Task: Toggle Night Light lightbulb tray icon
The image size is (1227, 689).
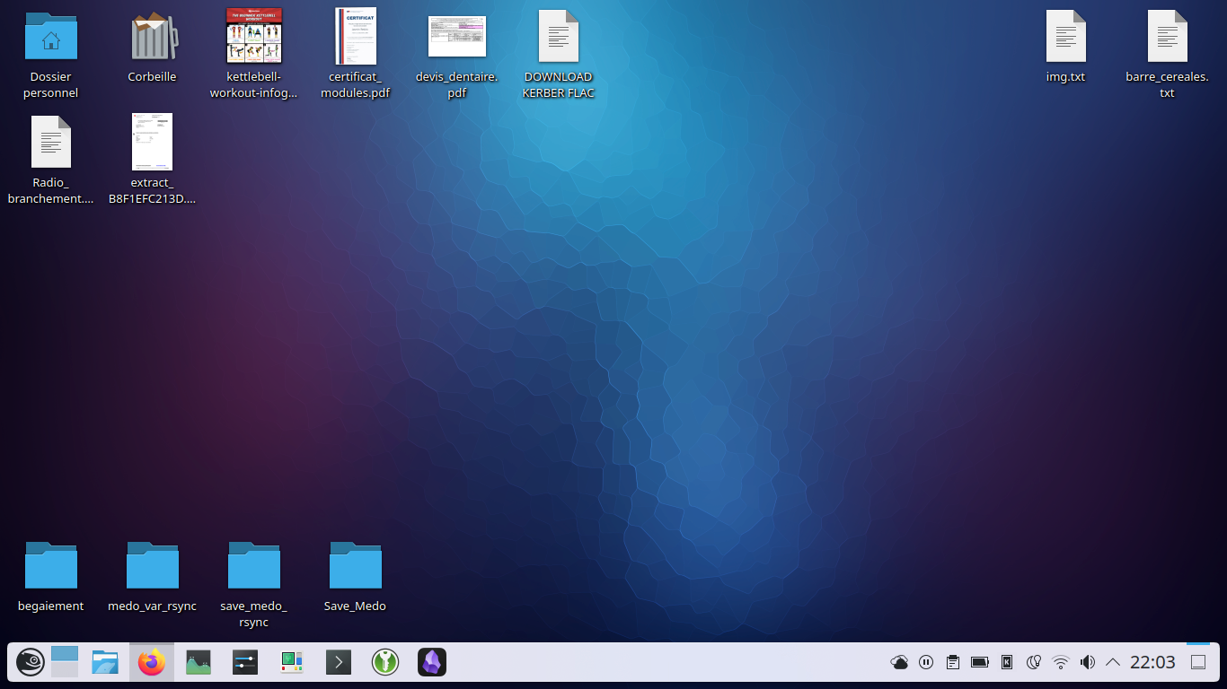Action: coord(1034,663)
